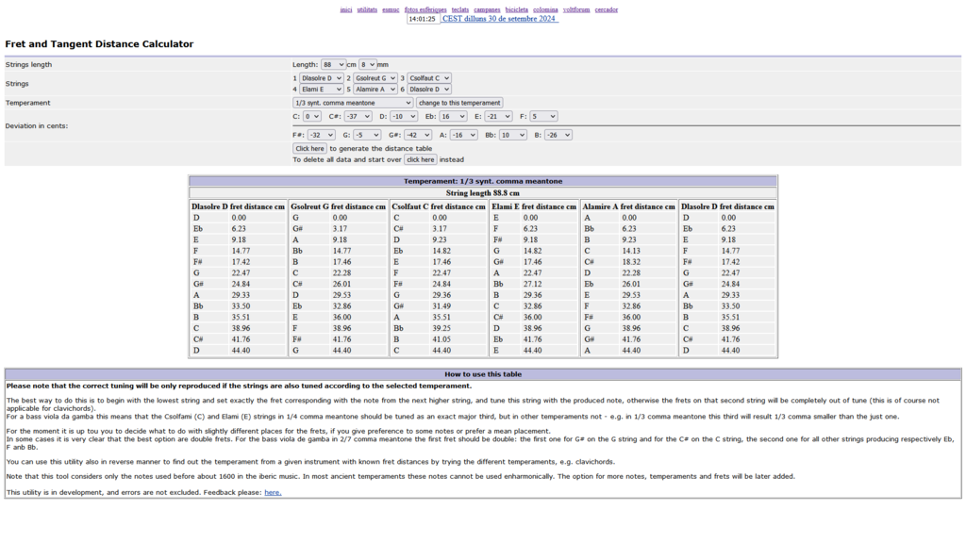Click value 14.13 in Alamire A column

tap(631, 251)
